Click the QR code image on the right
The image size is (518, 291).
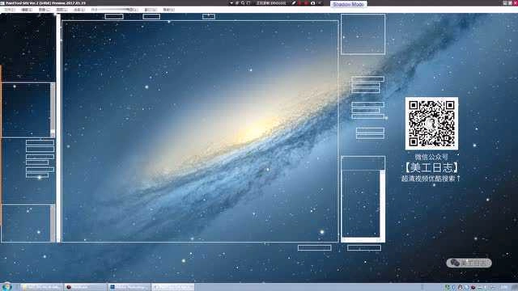tap(431, 124)
